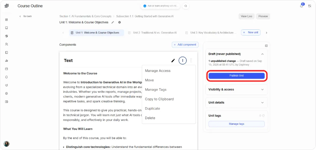Open the bell icon in the sidebar
This screenshot has height=150, width=316.
click(6, 77)
